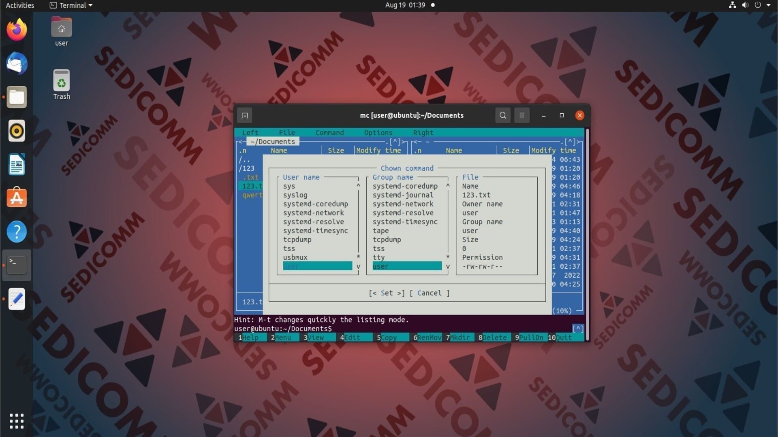Screen dimensions: 778x437
Task: Select 'systemd-timesync' in User name list
Action: 315,231
